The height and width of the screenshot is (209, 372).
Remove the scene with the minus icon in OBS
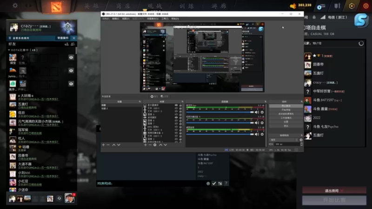coord(108,145)
